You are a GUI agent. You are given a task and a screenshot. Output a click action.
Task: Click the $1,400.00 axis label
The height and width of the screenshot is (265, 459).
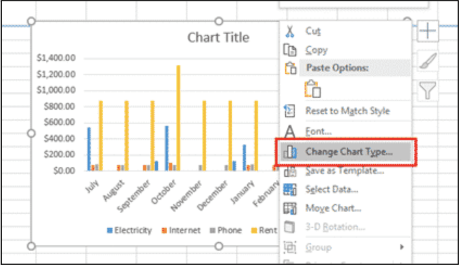tap(56, 58)
